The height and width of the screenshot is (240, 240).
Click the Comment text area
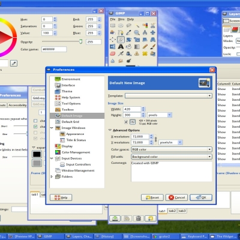[172, 172]
